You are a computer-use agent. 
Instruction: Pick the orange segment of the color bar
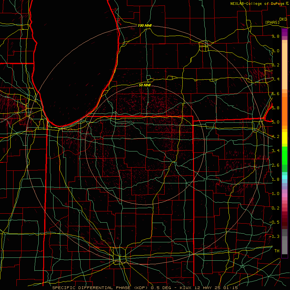tap(285, 111)
